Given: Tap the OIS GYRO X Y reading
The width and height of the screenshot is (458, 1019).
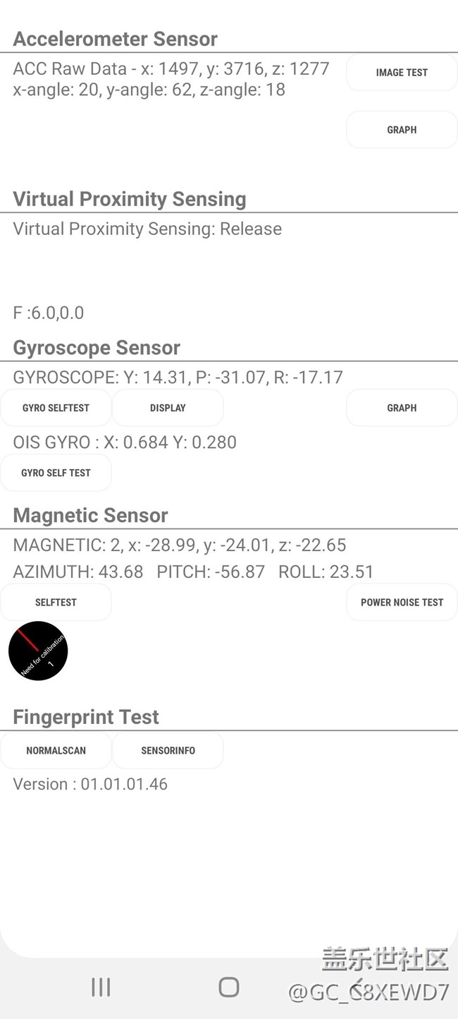Looking at the screenshot, I should 125,442.
